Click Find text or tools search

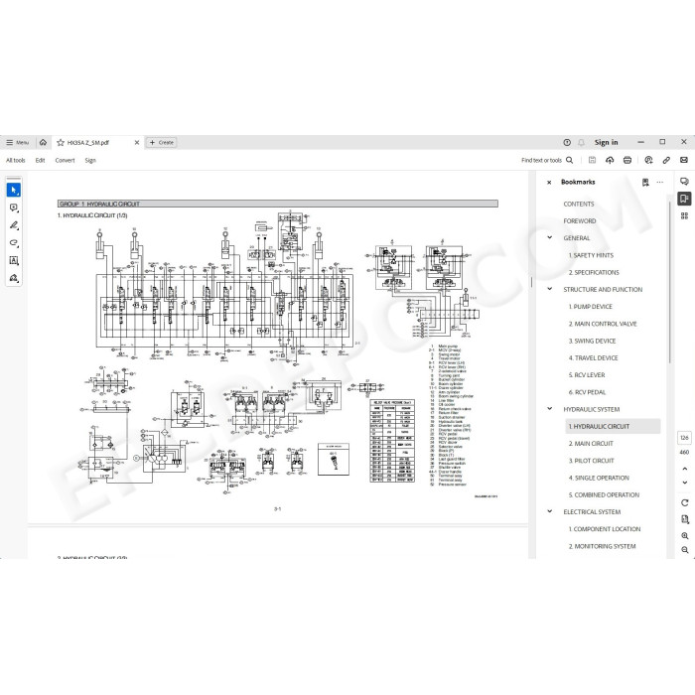click(547, 160)
